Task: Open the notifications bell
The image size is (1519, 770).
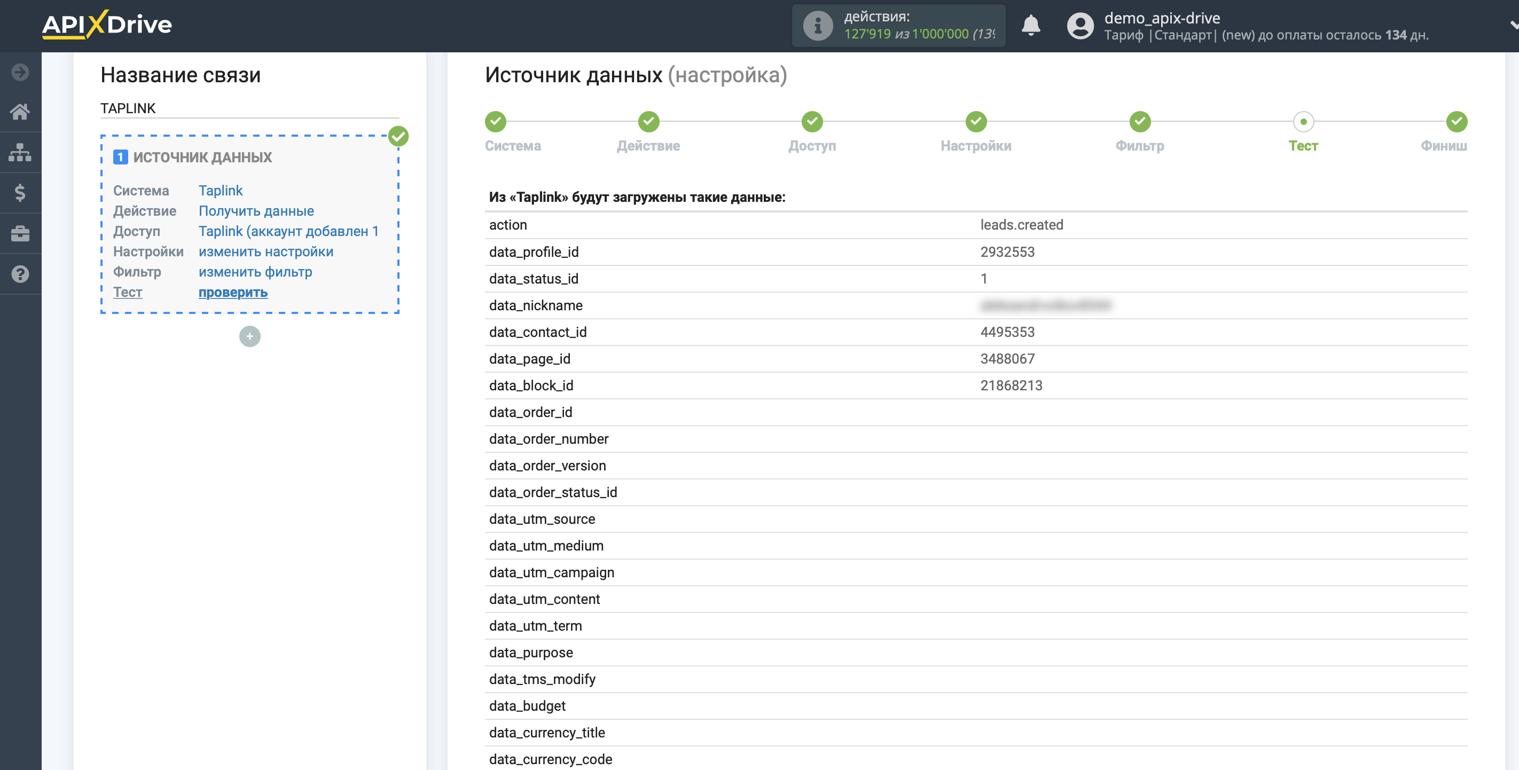Action: [1030, 25]
